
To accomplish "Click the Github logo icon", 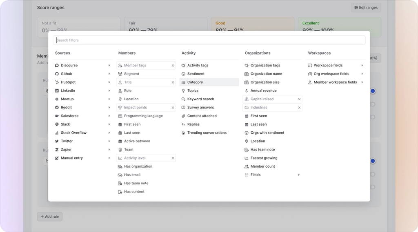I will point(57,74).
